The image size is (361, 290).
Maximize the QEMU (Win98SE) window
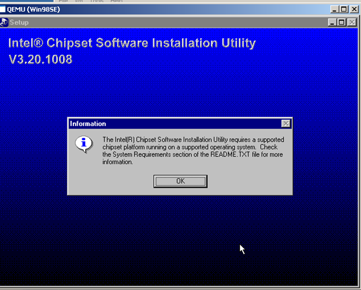pos(345,9)
